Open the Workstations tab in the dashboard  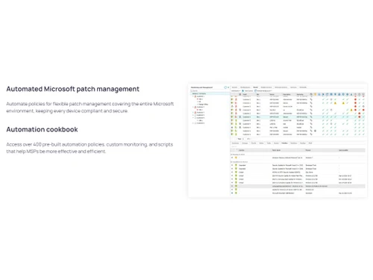click(245, 87)
